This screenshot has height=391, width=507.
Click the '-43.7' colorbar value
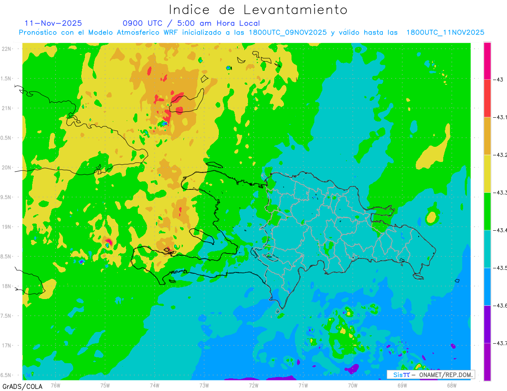click(x=500, y=343)
